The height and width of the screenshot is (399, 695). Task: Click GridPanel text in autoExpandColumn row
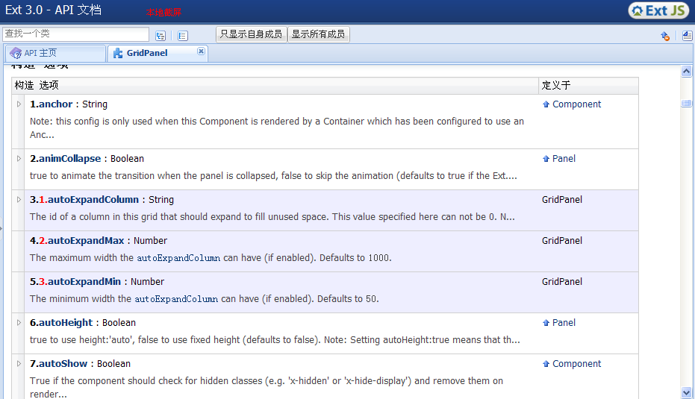[x=561, y=200]
